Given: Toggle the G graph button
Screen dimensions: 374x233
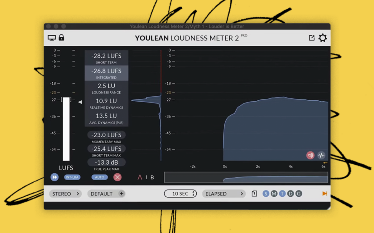Looking at the screenshot, I should pos(299,194).
